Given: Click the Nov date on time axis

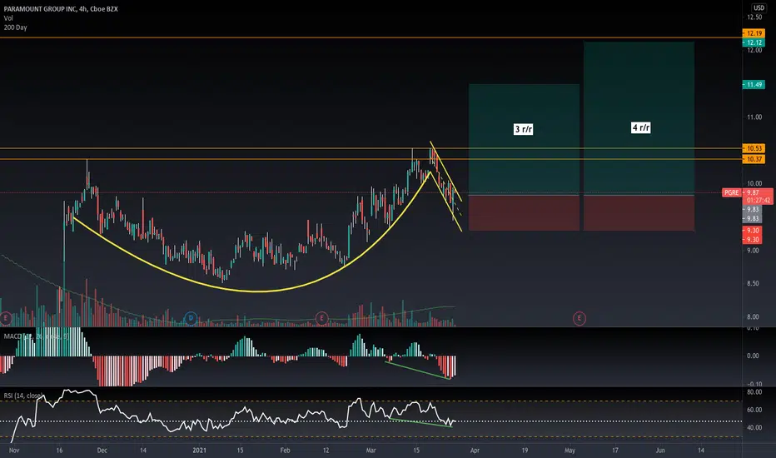Looking at the screenshot, I should click(x=14, y=451).
